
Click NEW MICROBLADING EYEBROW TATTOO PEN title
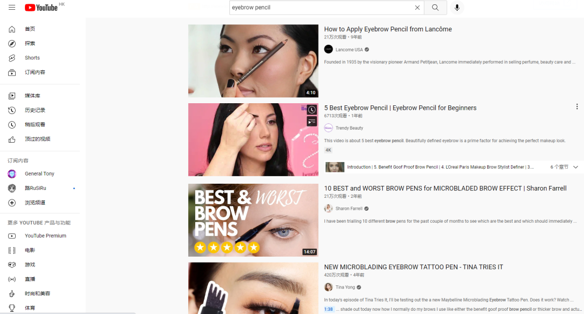click(x=414, y=267)
